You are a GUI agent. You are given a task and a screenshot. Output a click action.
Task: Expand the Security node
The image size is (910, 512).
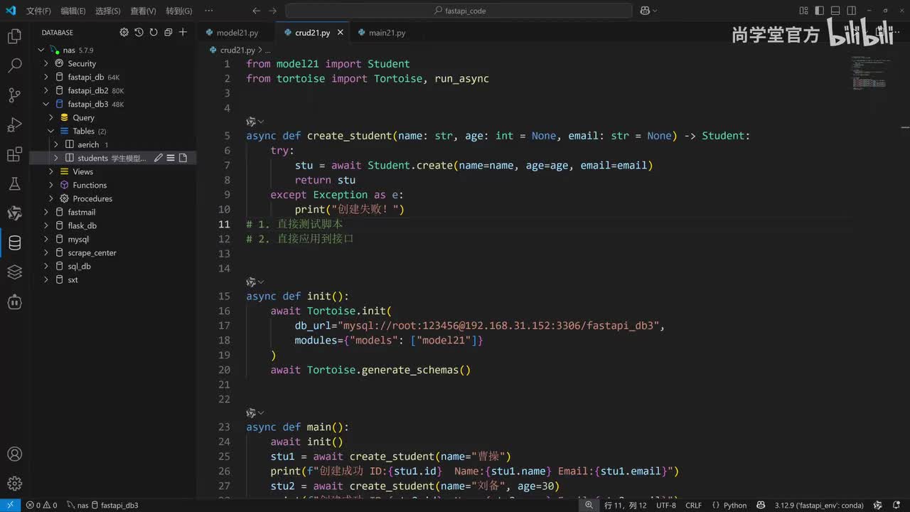[46, 64]
